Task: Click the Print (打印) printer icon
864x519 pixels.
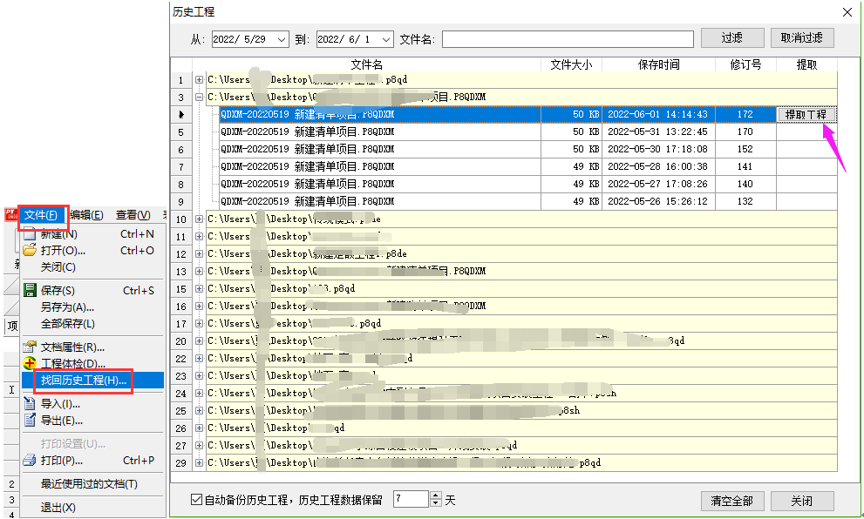Action: click(30, 461)
